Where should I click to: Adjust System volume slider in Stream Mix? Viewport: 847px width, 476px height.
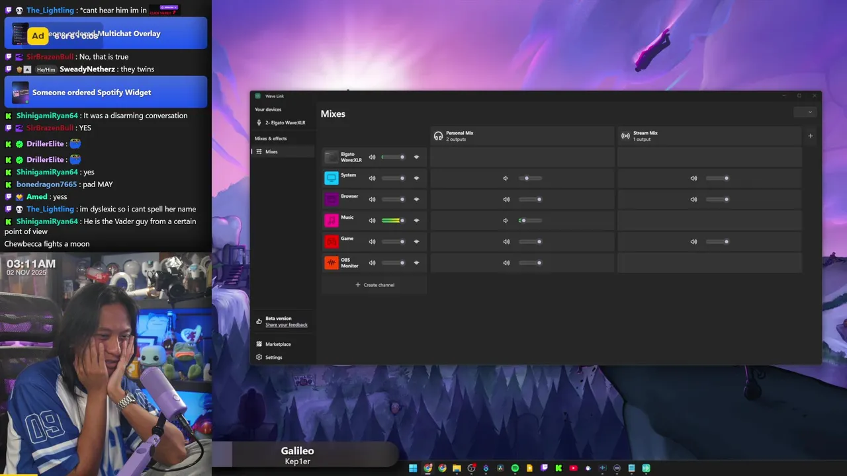coord(717,178)
